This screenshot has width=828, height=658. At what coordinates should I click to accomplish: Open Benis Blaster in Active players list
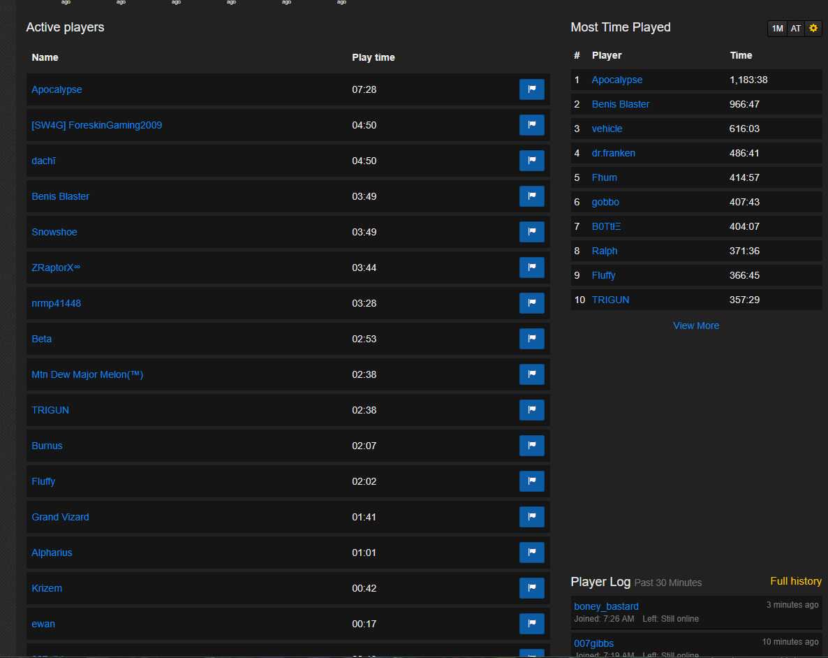(x=60, y=196)
